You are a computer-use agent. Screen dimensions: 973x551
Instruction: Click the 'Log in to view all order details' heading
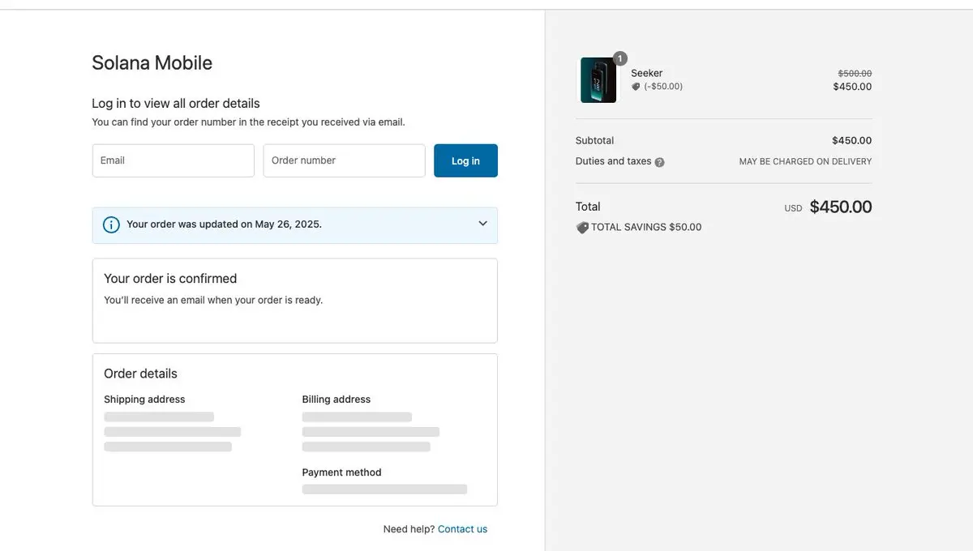pyautogui.click(x=176, y=103)
